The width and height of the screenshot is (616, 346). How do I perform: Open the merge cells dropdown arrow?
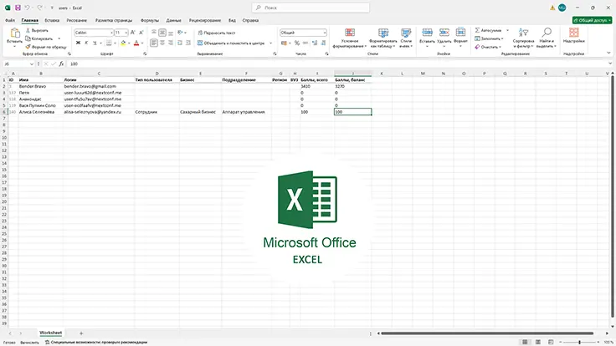pos(270,43)
